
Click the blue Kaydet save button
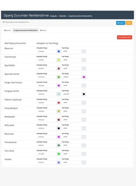pyautogui.click(x=120, y=23)
